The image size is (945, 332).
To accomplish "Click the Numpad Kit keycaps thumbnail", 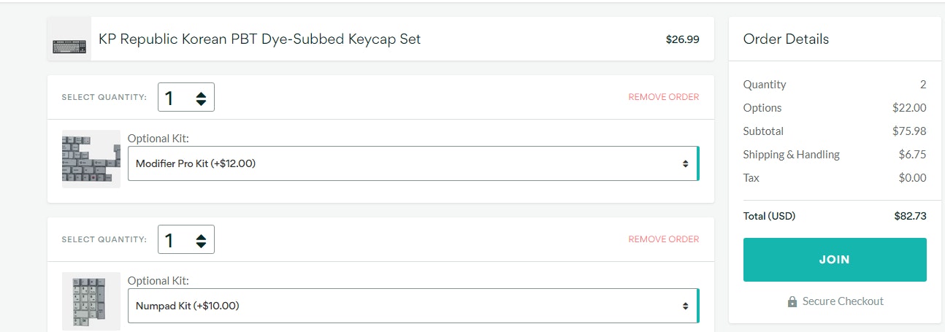I will coord(91,301).
